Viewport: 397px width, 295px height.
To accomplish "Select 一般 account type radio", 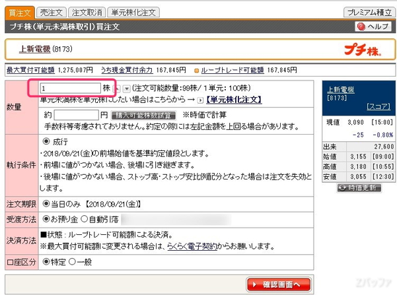I will (x=72, y=261).
